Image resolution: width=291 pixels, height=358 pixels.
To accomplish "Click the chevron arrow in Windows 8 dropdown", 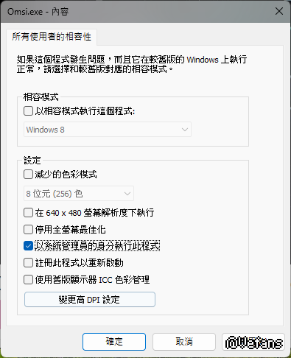I will 185,130.
